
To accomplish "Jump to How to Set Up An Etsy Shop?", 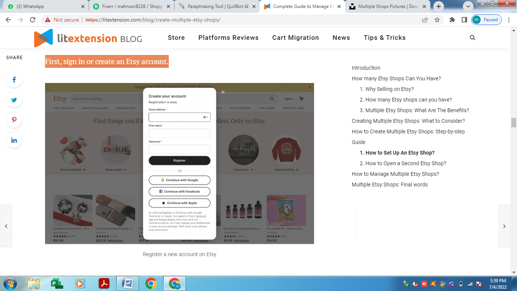I will pyautogui.click(x=397, y=153).
